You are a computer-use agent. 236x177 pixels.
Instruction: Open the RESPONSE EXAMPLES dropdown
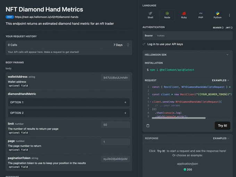coord(221,138)
